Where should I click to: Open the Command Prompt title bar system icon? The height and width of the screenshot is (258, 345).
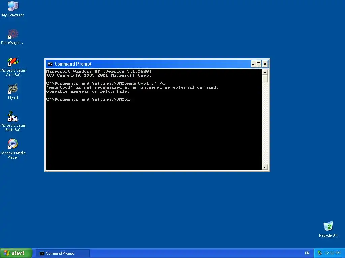point(50,64)
